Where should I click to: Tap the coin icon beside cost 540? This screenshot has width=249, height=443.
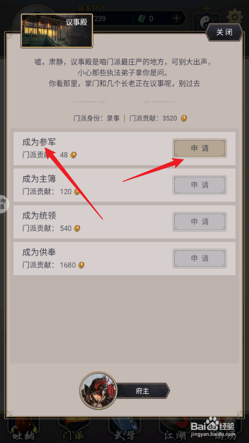click(77, 228)
